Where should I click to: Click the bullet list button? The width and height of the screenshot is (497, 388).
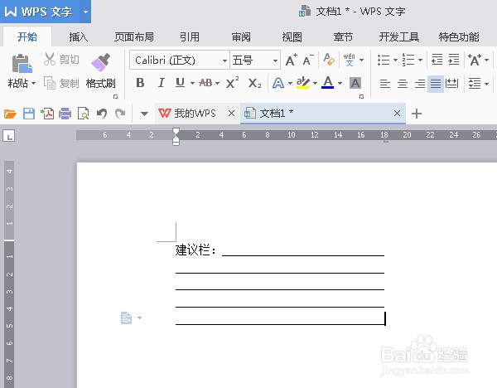(384, 60)
